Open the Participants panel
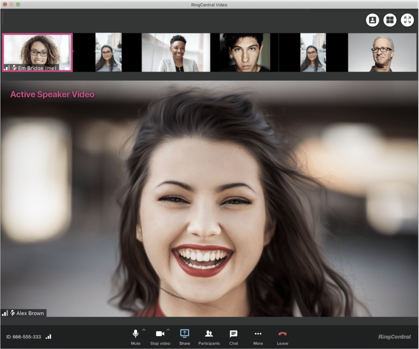Viewport: 419px width, 349px height. pos(209,334)
